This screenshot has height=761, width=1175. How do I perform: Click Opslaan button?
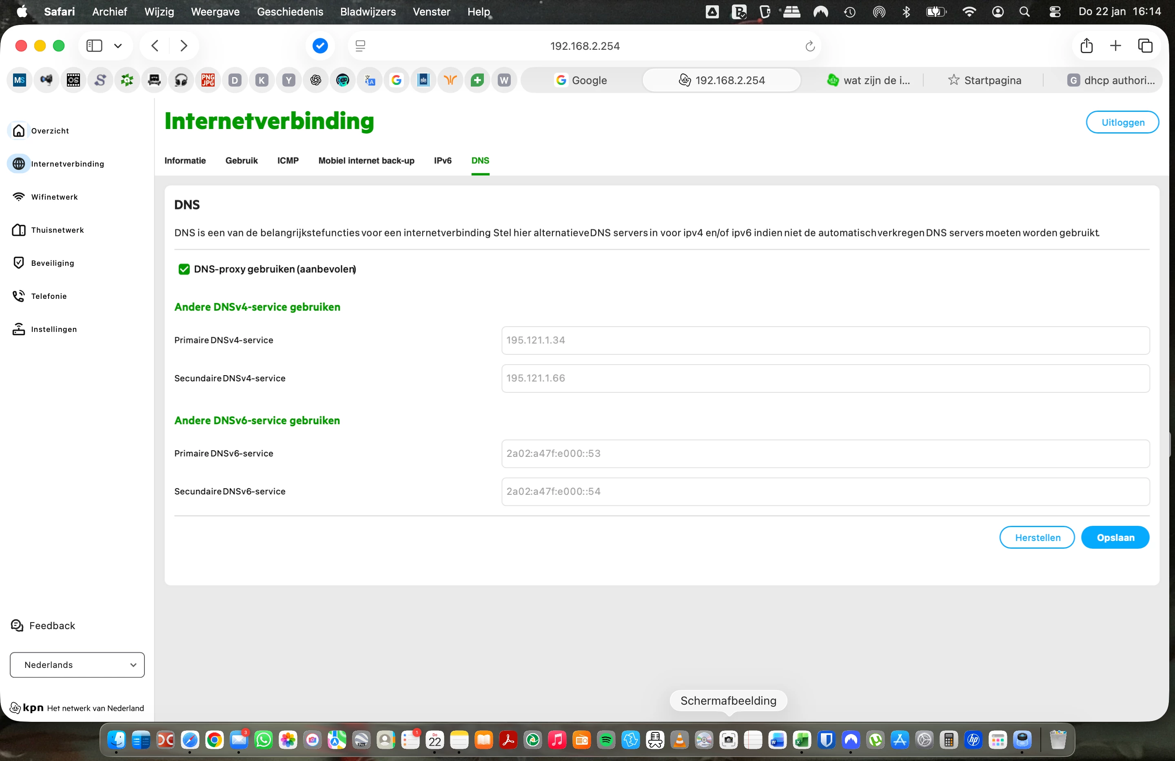tap(1115, 538)
